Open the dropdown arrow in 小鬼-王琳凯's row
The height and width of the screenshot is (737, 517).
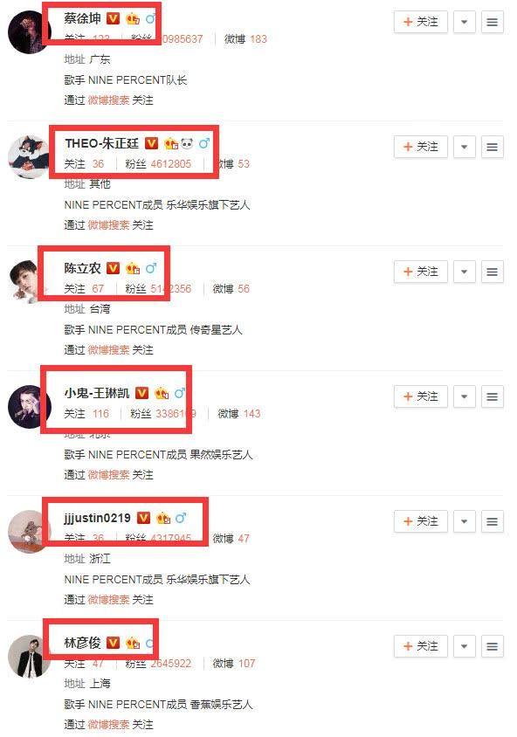click(x=464, y=396)
